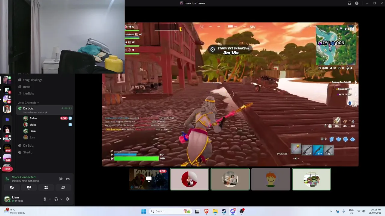This screenshot has width=385, height=216.
Task: Launch Brave browser from the taskbar
Action: pos(206,211)
